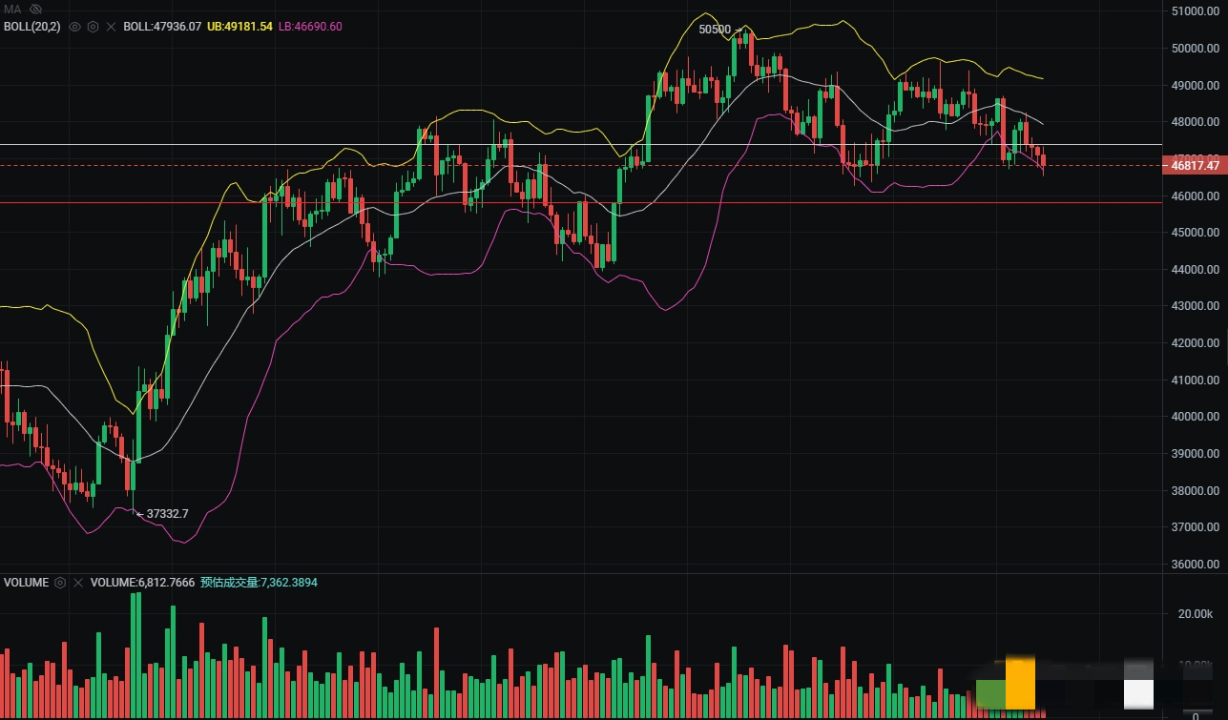
Task: Close the VOLUME indicator with its X icon
Action: pyautogui.click(x=78, y=582)
